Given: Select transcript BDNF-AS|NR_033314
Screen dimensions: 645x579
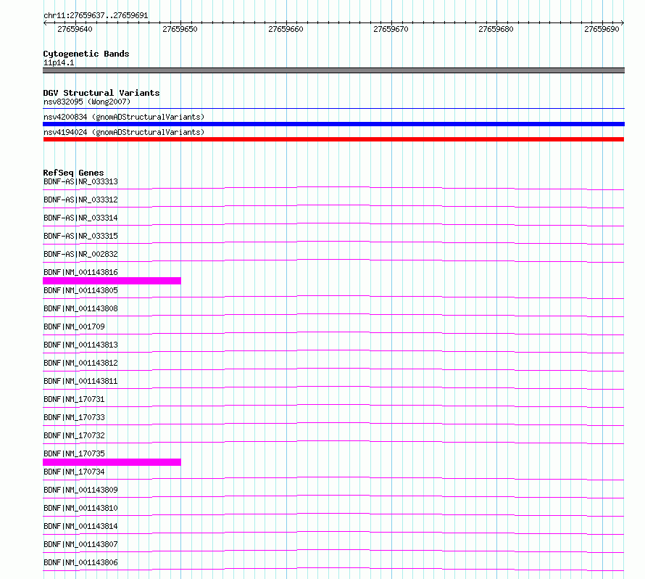Looking at the screenshot, I should pos(80,218).
